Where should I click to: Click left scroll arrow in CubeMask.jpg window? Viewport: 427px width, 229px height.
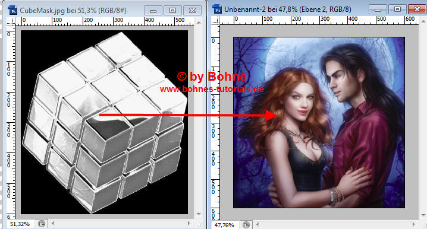pyautogui.click(x=53, y=223)
